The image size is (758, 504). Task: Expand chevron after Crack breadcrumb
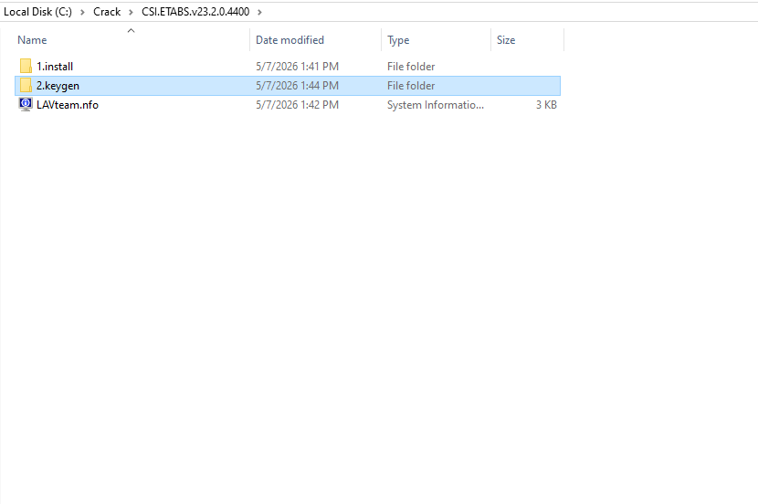131,12
